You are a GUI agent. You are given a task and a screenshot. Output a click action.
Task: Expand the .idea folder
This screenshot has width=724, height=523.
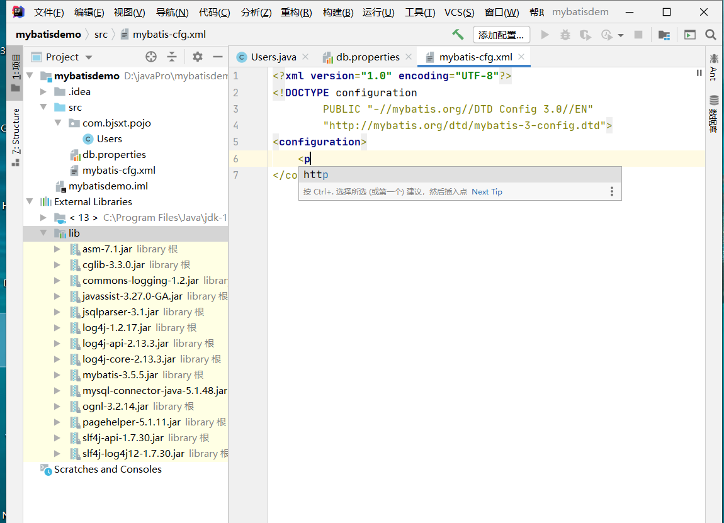point(43,91)
